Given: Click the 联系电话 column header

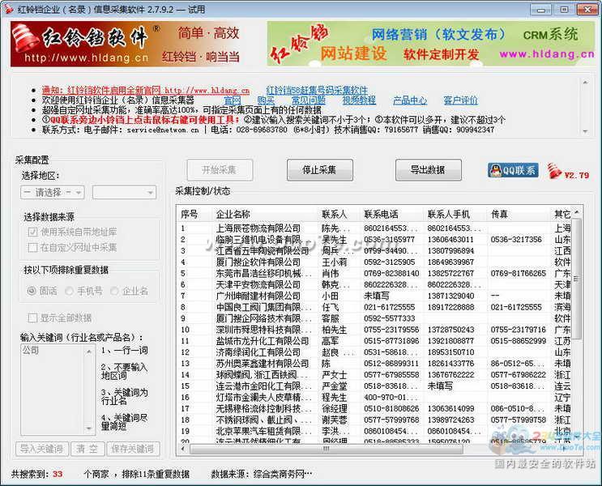Looking at the screenshot, I should [x=392, y=214].
